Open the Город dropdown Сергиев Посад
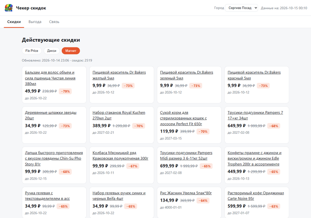The height and width of the screenshot is (218, 311). point(241,8)
